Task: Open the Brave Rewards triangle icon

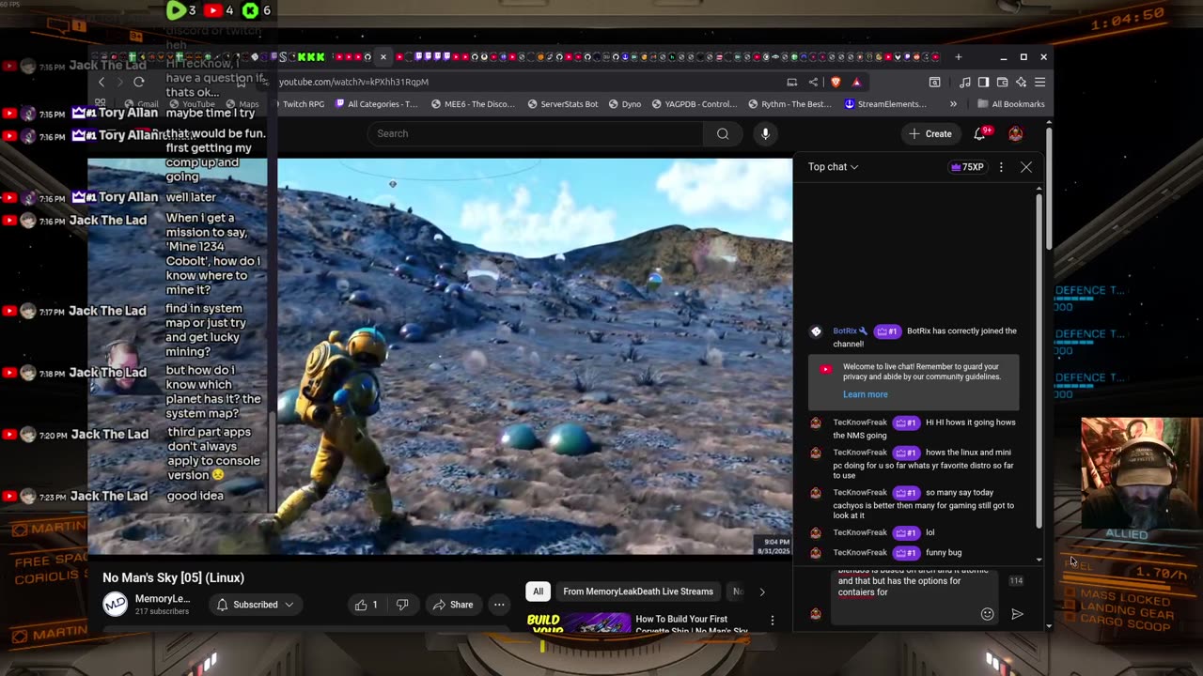Action: pyautogui.click(x=856, y=82)
